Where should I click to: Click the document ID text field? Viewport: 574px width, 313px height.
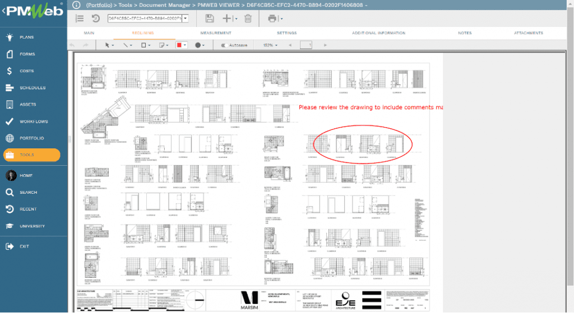145,18
